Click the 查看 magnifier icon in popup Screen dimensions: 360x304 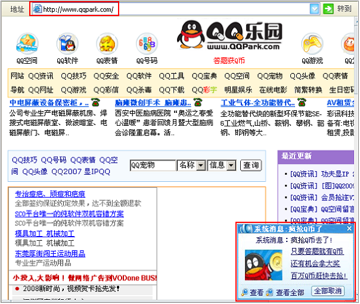pos(245,292)
